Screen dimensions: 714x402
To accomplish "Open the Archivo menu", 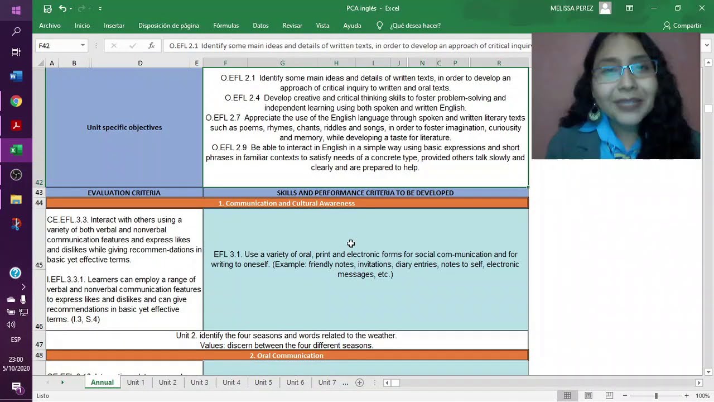I will coord(50,26).
